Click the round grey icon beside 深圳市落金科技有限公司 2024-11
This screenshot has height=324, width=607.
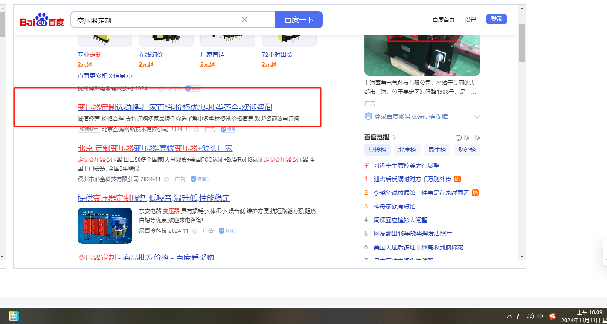click(167, 179)
